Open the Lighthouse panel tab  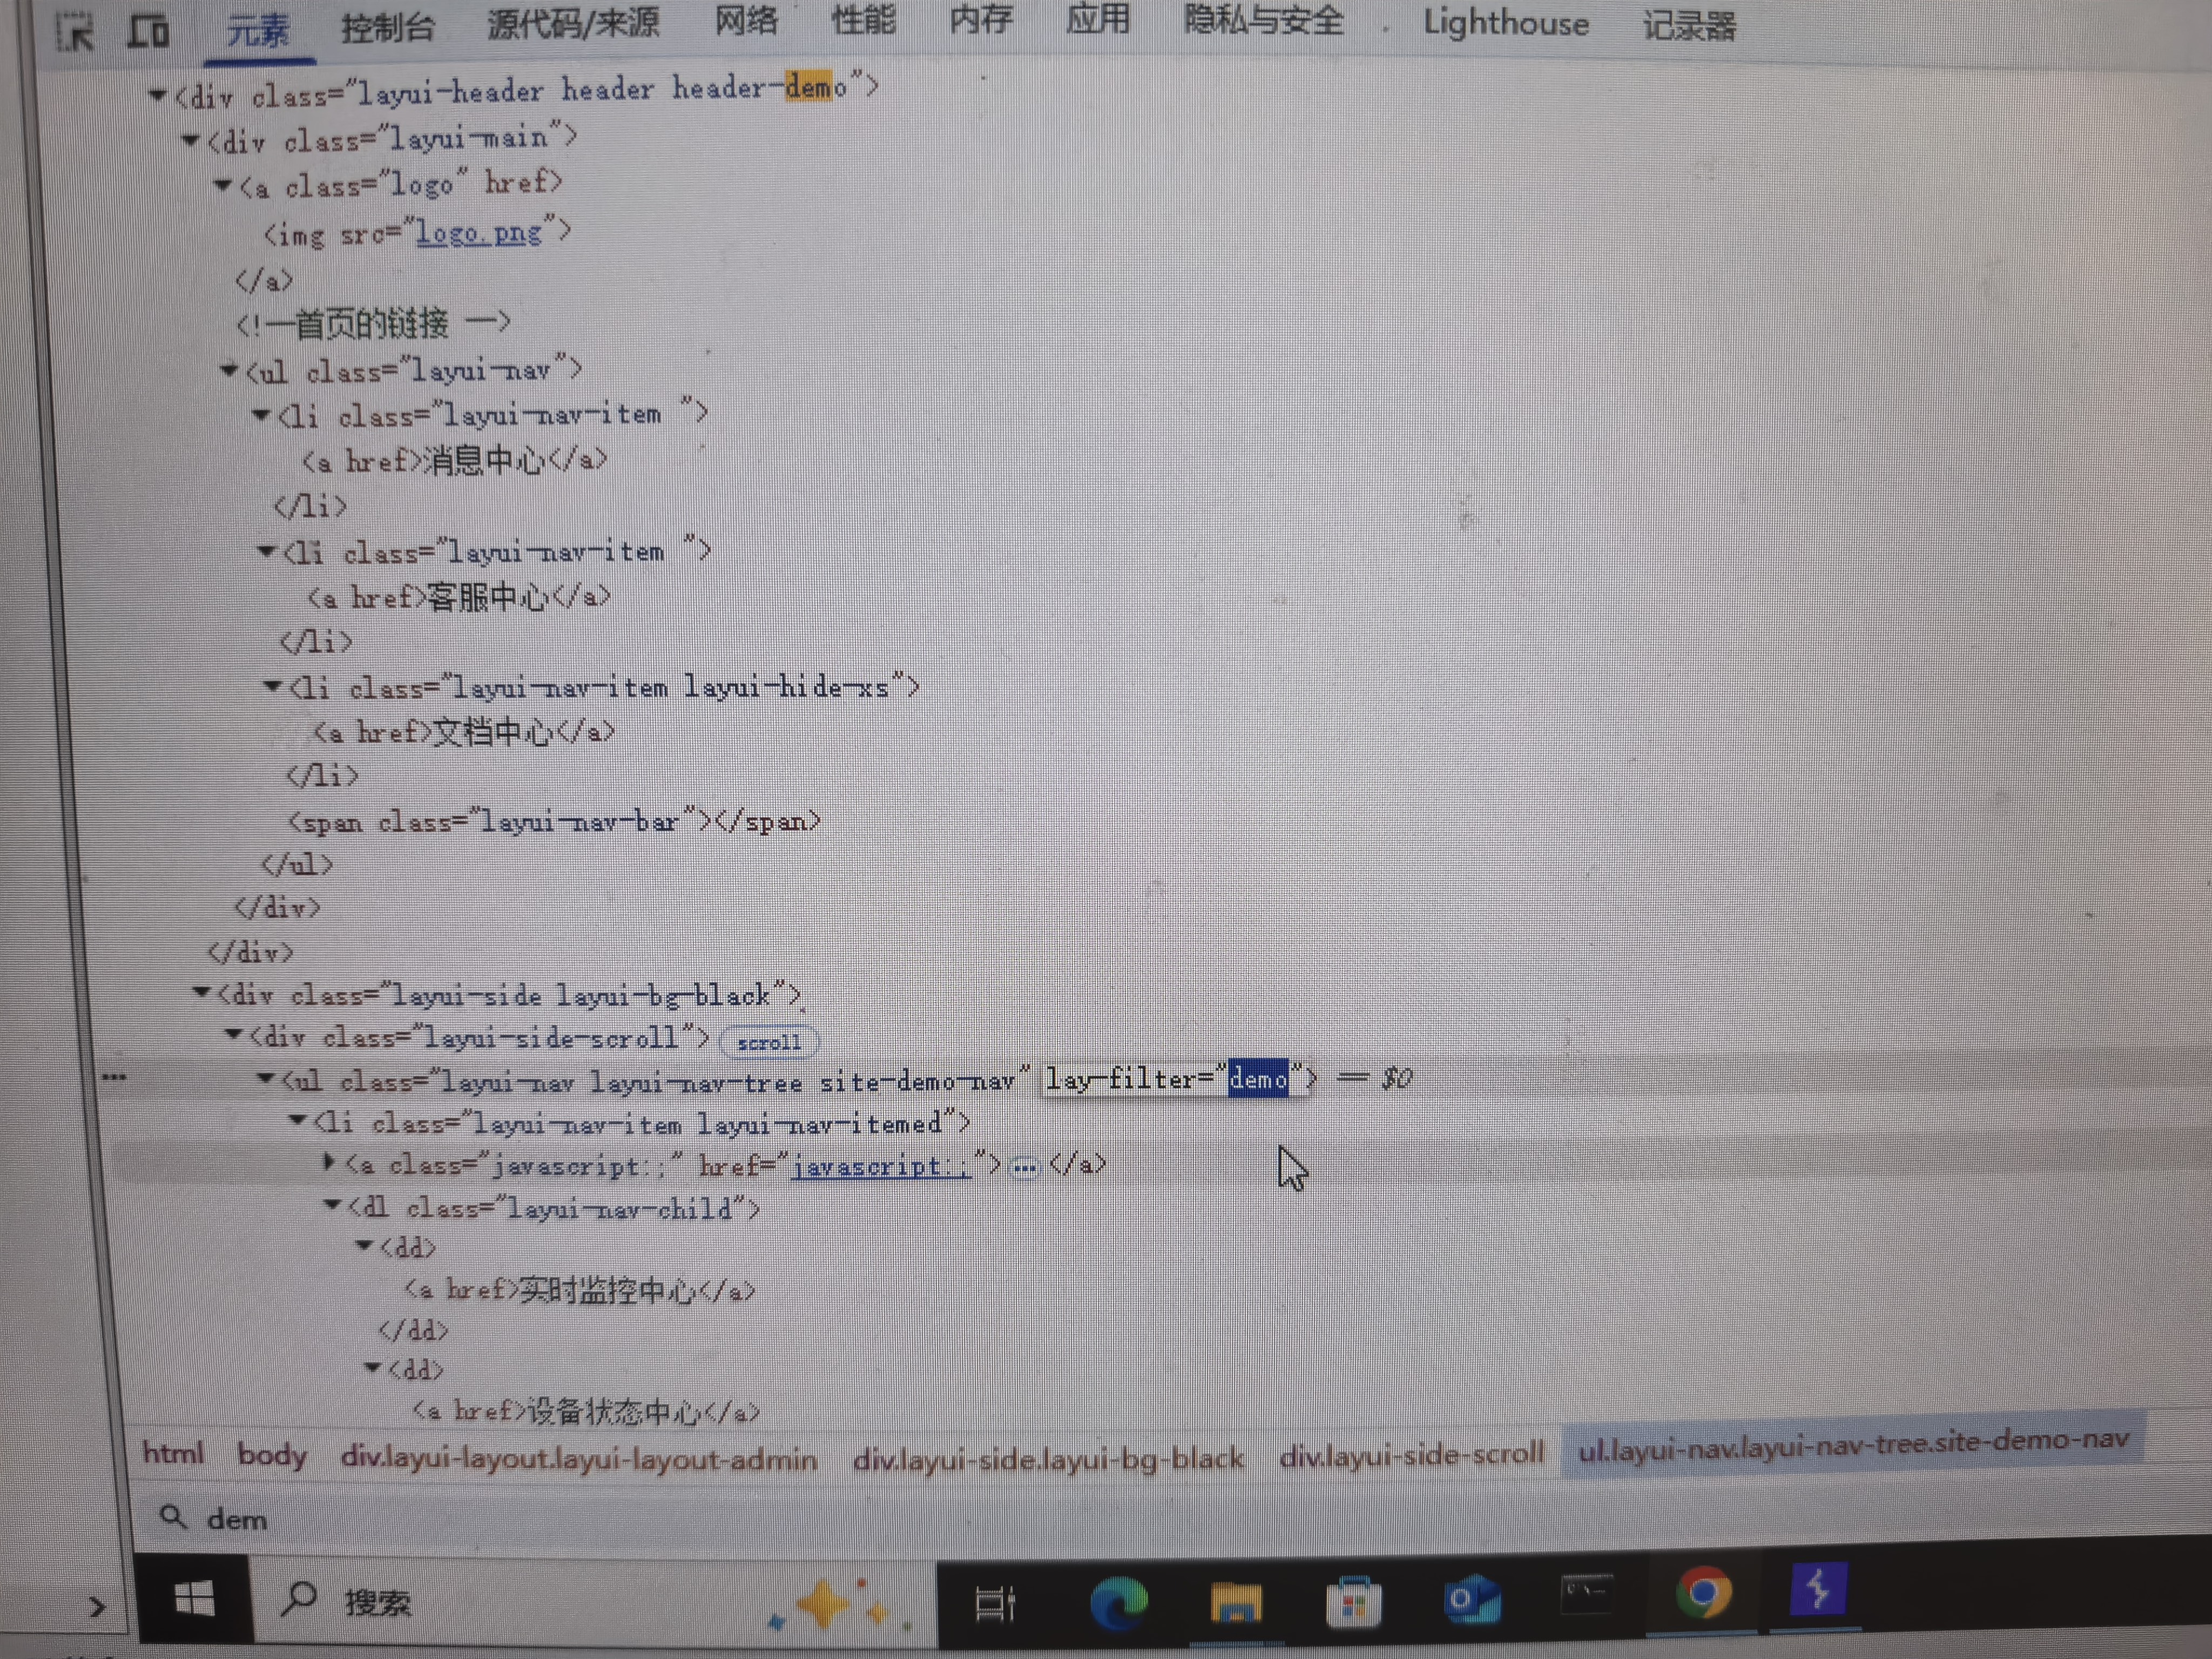tap(1505, 23)
